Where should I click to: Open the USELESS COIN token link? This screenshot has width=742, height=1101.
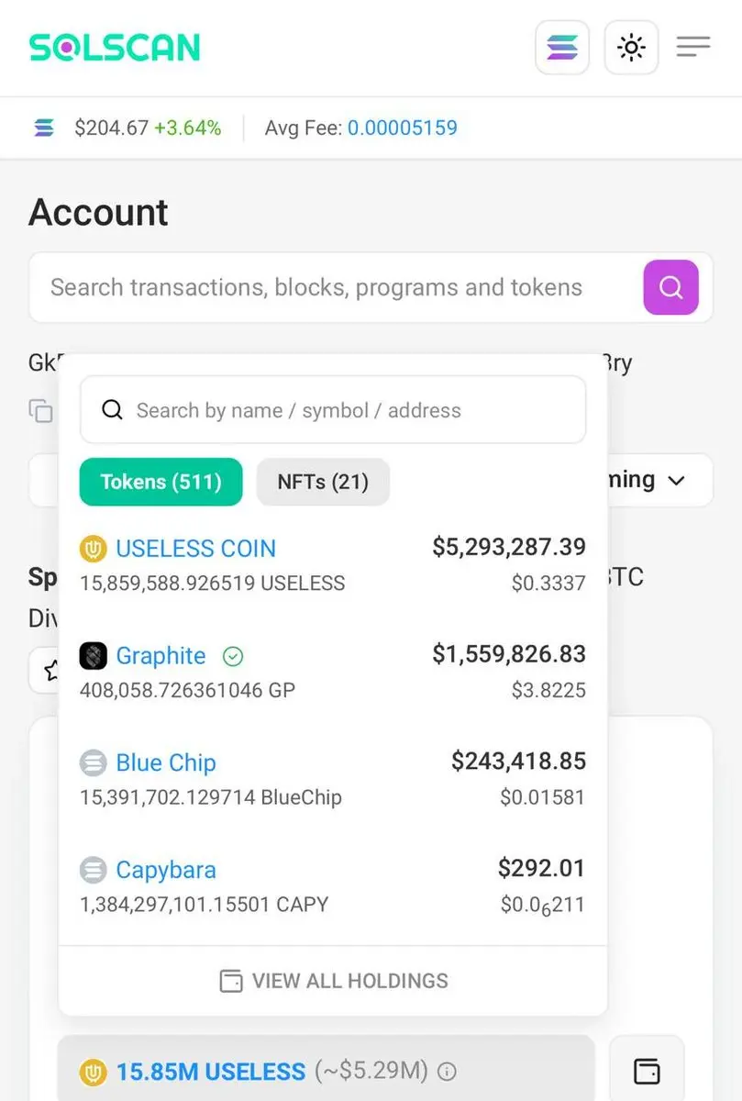pos(195,549)
